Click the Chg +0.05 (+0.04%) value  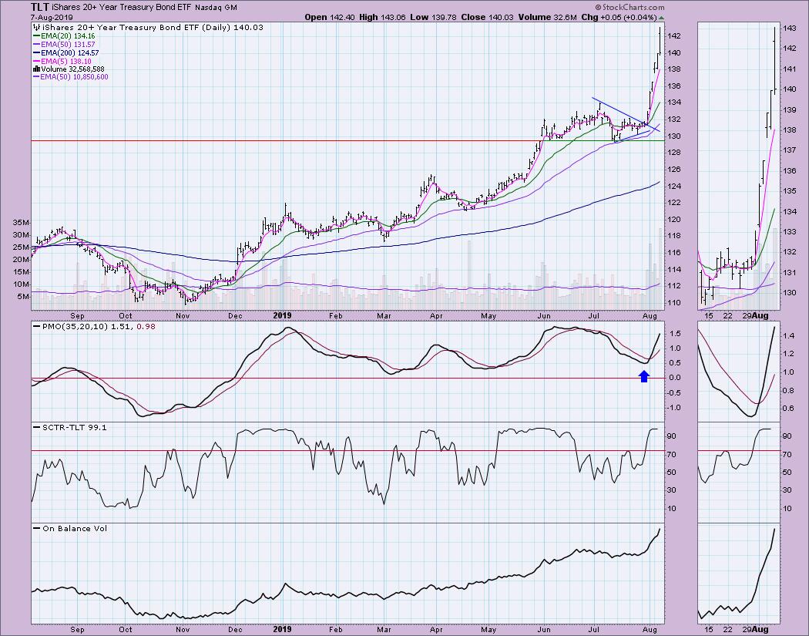619,17
